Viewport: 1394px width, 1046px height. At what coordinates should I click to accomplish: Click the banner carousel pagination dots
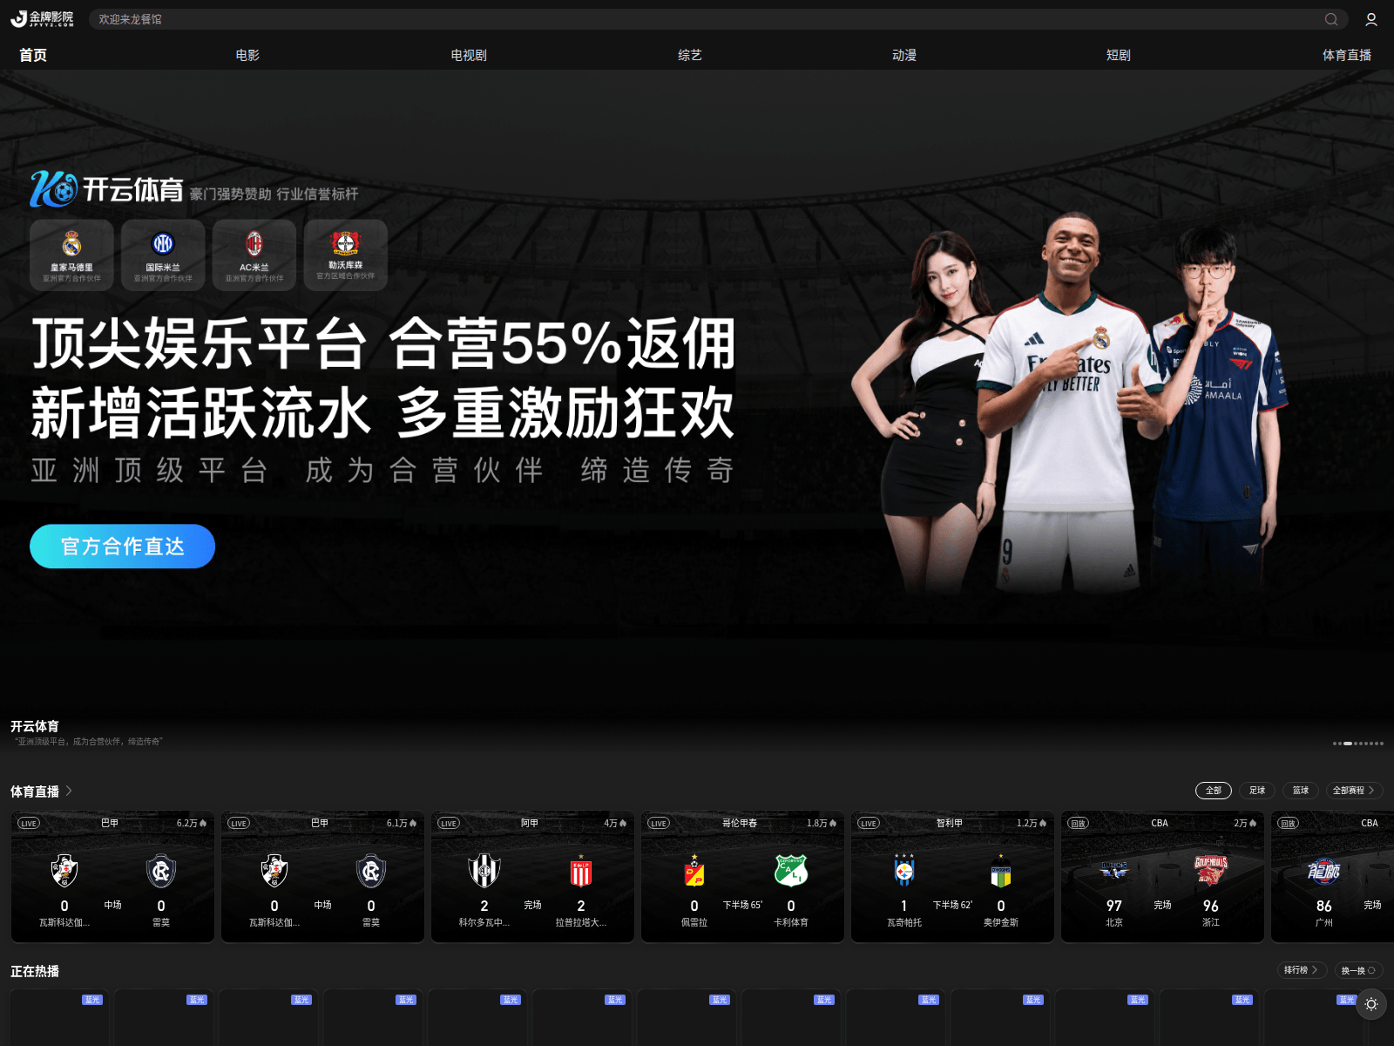[1357, 744]
